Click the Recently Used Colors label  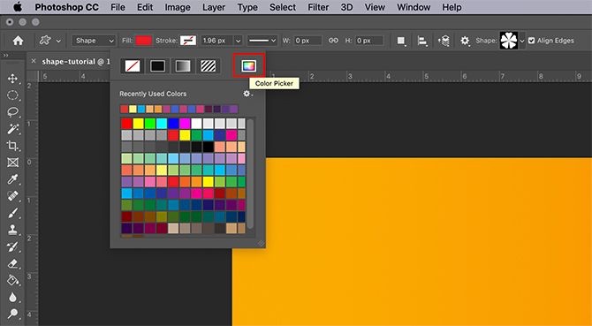point(153,94)
